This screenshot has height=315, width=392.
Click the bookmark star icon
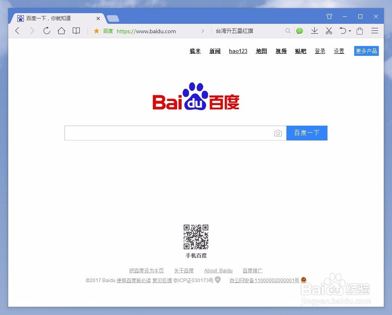click(97, 31)
